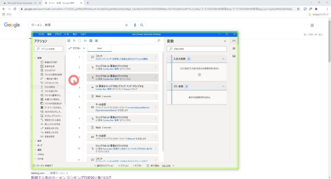Add an input/output variable with the plus icon
Viewport: 331px width, 179px height.
point(199,74)
